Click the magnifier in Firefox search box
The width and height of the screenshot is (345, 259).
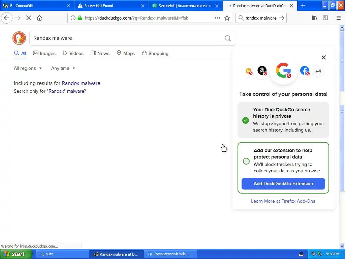pos(241,18)
